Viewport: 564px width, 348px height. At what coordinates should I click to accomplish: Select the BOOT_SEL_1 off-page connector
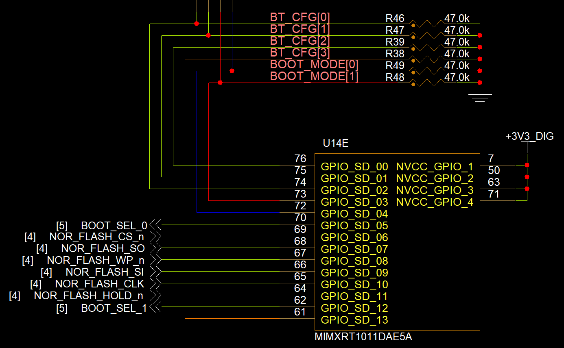[x=155, y=307]
